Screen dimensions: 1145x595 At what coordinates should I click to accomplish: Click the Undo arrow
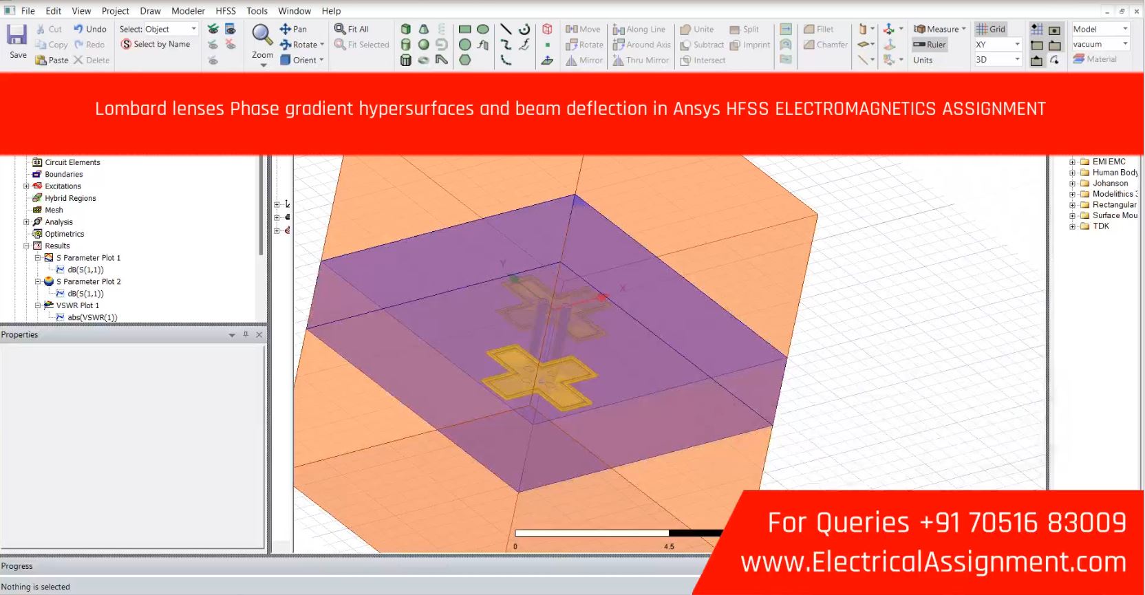78,29
